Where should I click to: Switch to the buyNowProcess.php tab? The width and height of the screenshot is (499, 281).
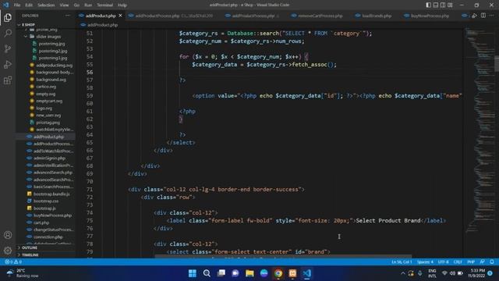coord(426,16)
